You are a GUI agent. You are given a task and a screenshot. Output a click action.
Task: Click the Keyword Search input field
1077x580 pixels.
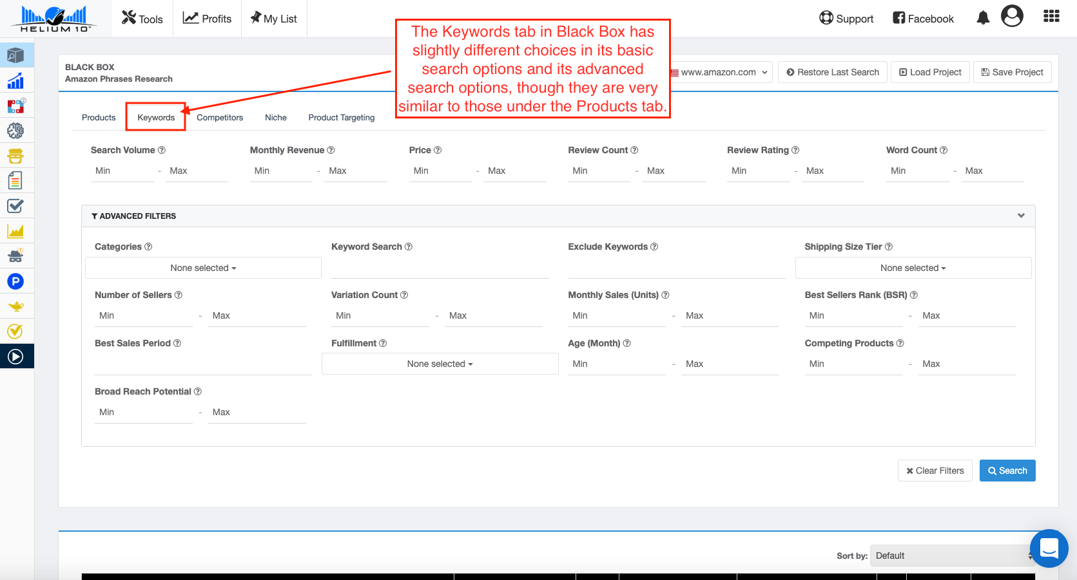pos(440,268)
